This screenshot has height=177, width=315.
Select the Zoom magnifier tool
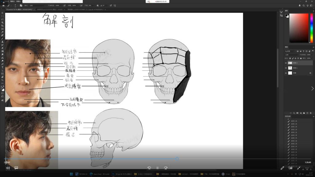tap(2, 80)
